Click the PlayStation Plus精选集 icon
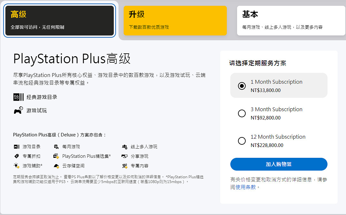Screen dimensions: 346x215 click(x=58, y=156)
